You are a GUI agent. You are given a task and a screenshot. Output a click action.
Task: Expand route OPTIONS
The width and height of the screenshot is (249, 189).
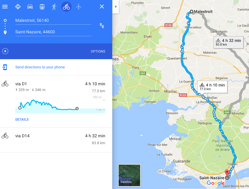coord(98,51)
